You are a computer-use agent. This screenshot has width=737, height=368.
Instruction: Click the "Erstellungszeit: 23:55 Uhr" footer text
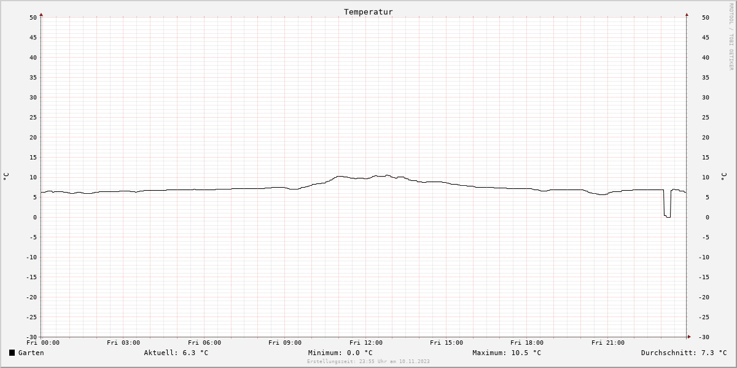(x=348, y=361)
